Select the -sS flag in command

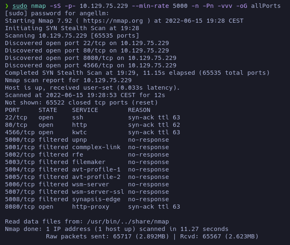[x=55, y=6]
